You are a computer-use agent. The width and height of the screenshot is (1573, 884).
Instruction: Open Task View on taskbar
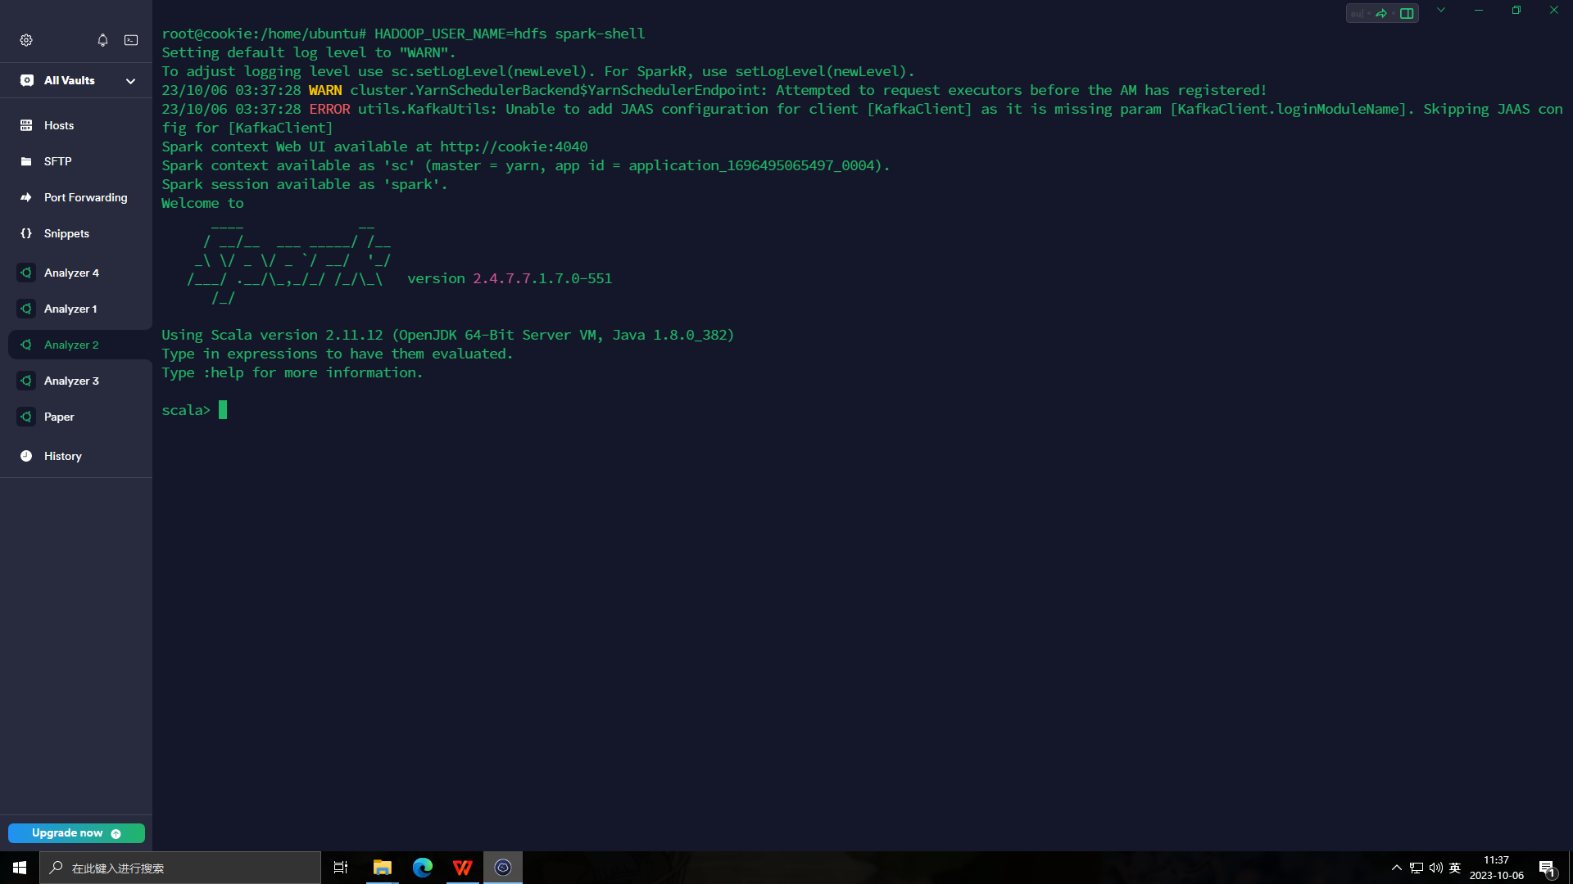tap(341, 868)
